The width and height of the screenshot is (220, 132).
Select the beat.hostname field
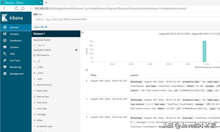44,85
